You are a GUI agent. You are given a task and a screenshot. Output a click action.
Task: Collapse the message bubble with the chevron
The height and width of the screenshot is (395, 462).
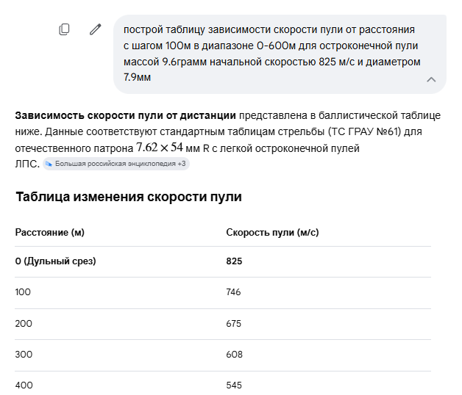coord(431,79)
